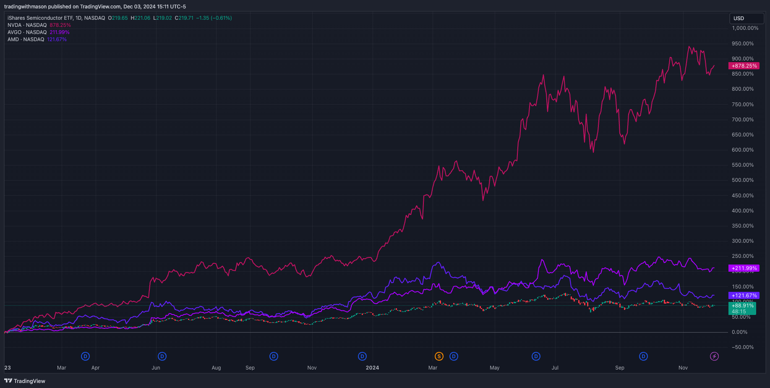This screenshot has width=770, height=388.
Task: Select dividend marker between Sep and Nov 2023
Action: (274, 357)
